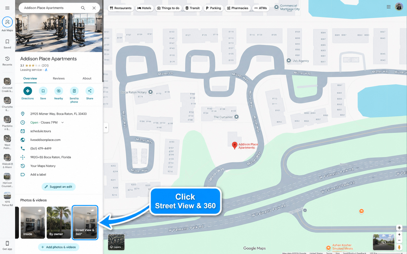Switch to the About tab
Viewport: 407px width, 254px height.
point(87,78)
